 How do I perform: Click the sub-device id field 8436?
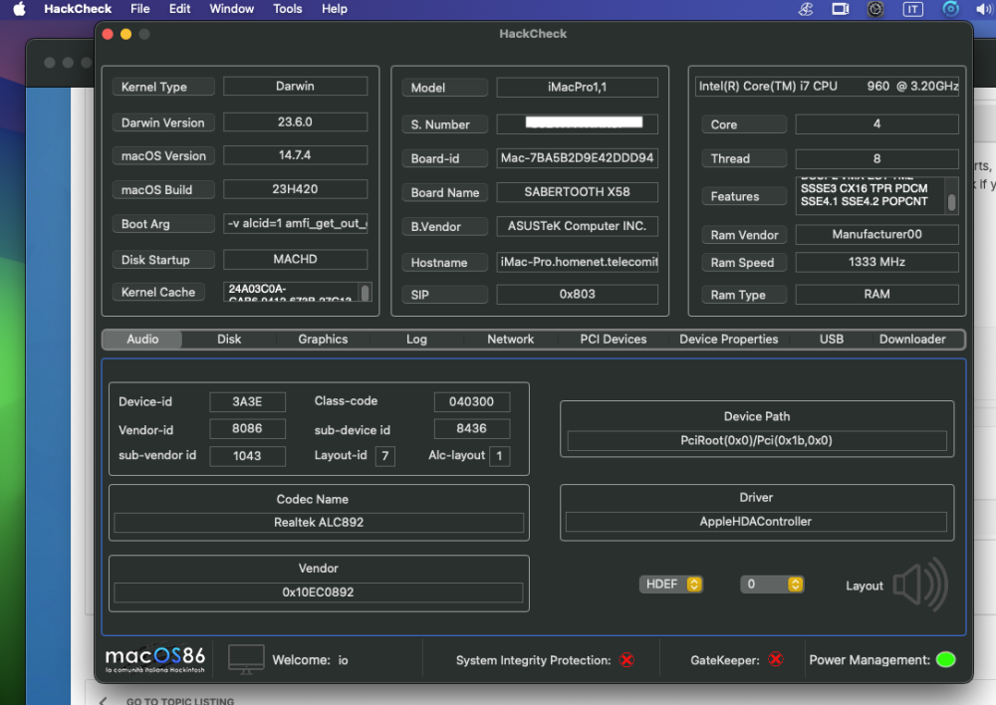(x=471, y=429)
